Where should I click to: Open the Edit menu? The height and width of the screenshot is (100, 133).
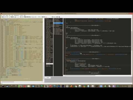(4, 15)
